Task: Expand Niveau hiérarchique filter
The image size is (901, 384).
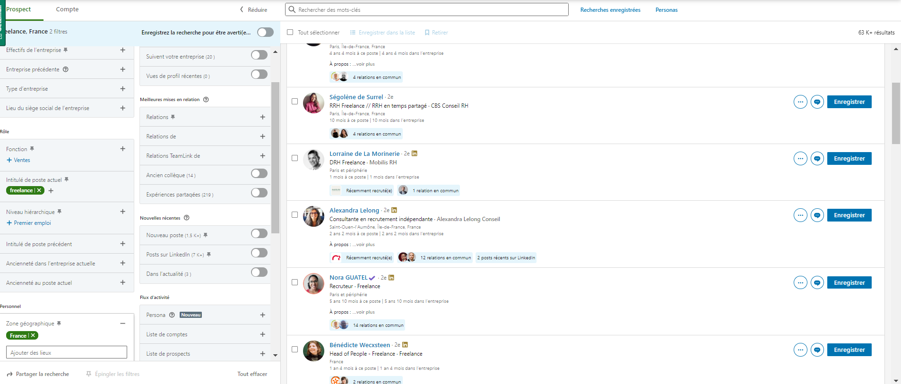Action: click(x=123, y=212)
